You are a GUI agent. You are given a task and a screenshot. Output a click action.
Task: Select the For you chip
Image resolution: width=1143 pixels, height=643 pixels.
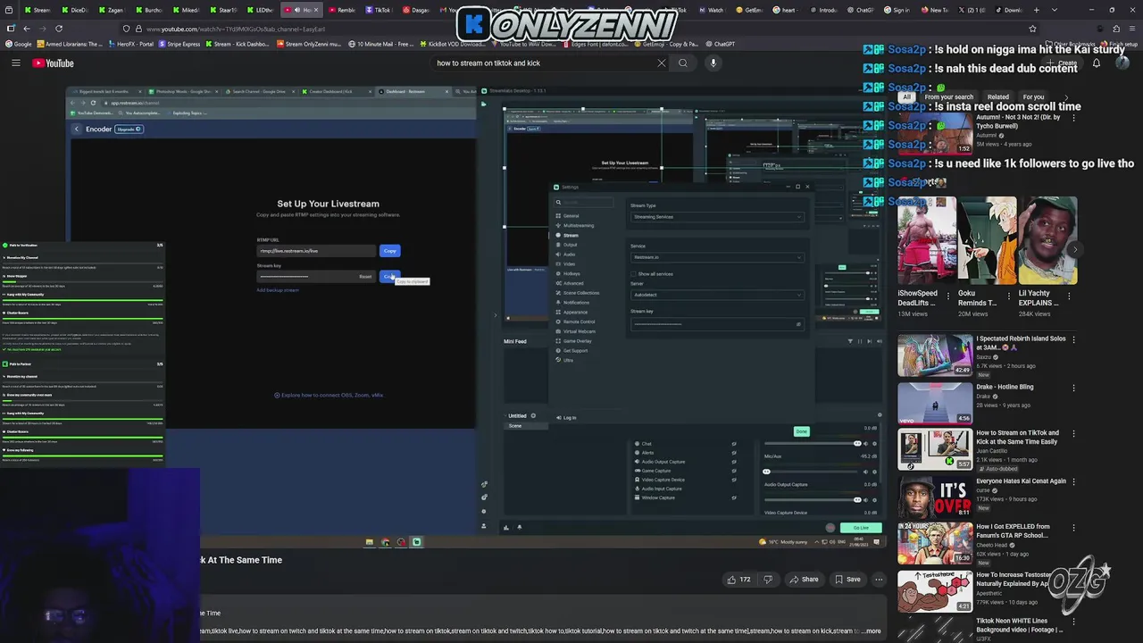(x=1033, y=96)
